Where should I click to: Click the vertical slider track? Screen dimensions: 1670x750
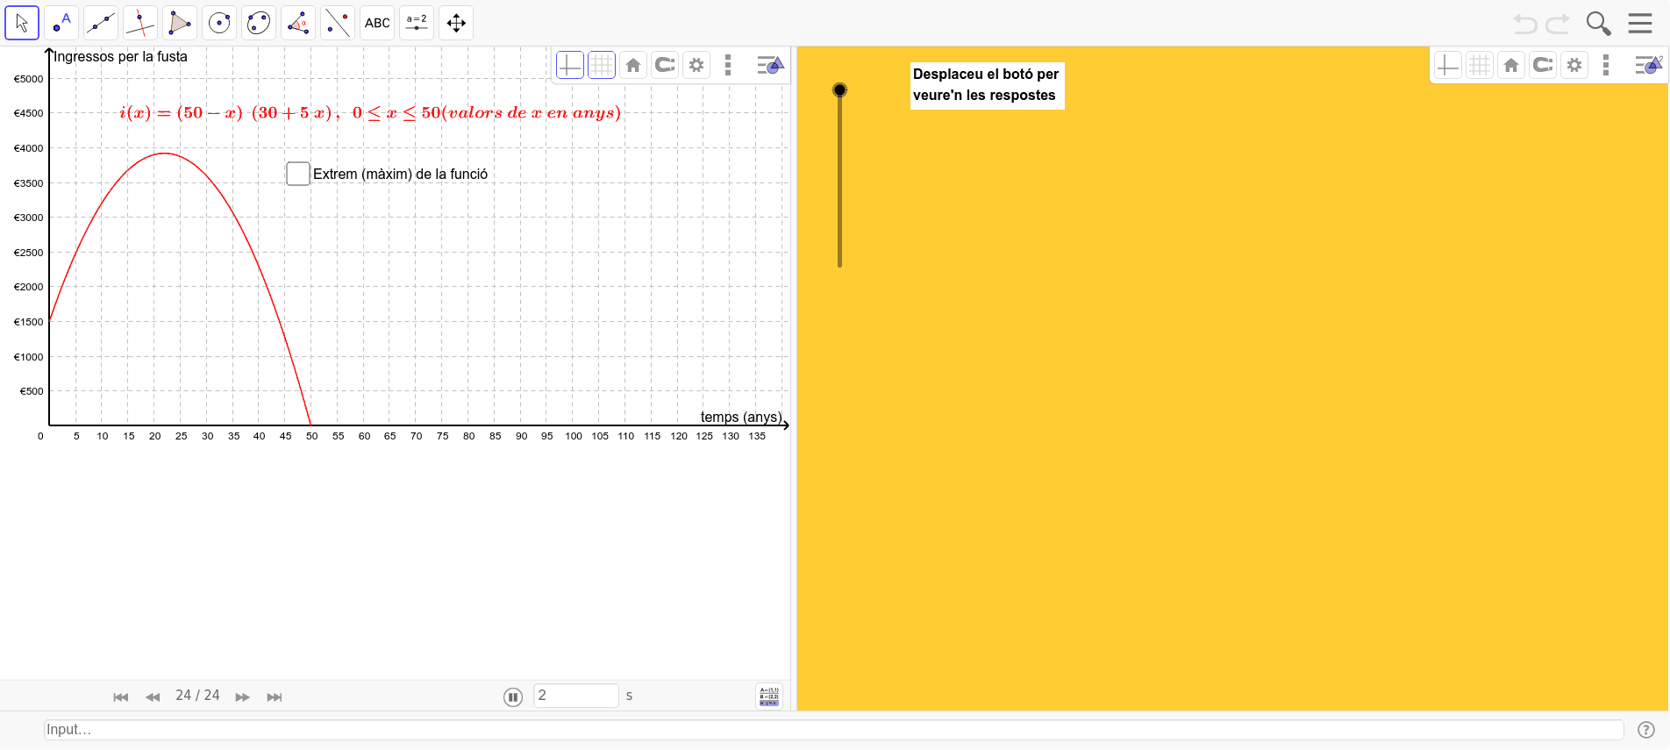(x=839, y=180)
